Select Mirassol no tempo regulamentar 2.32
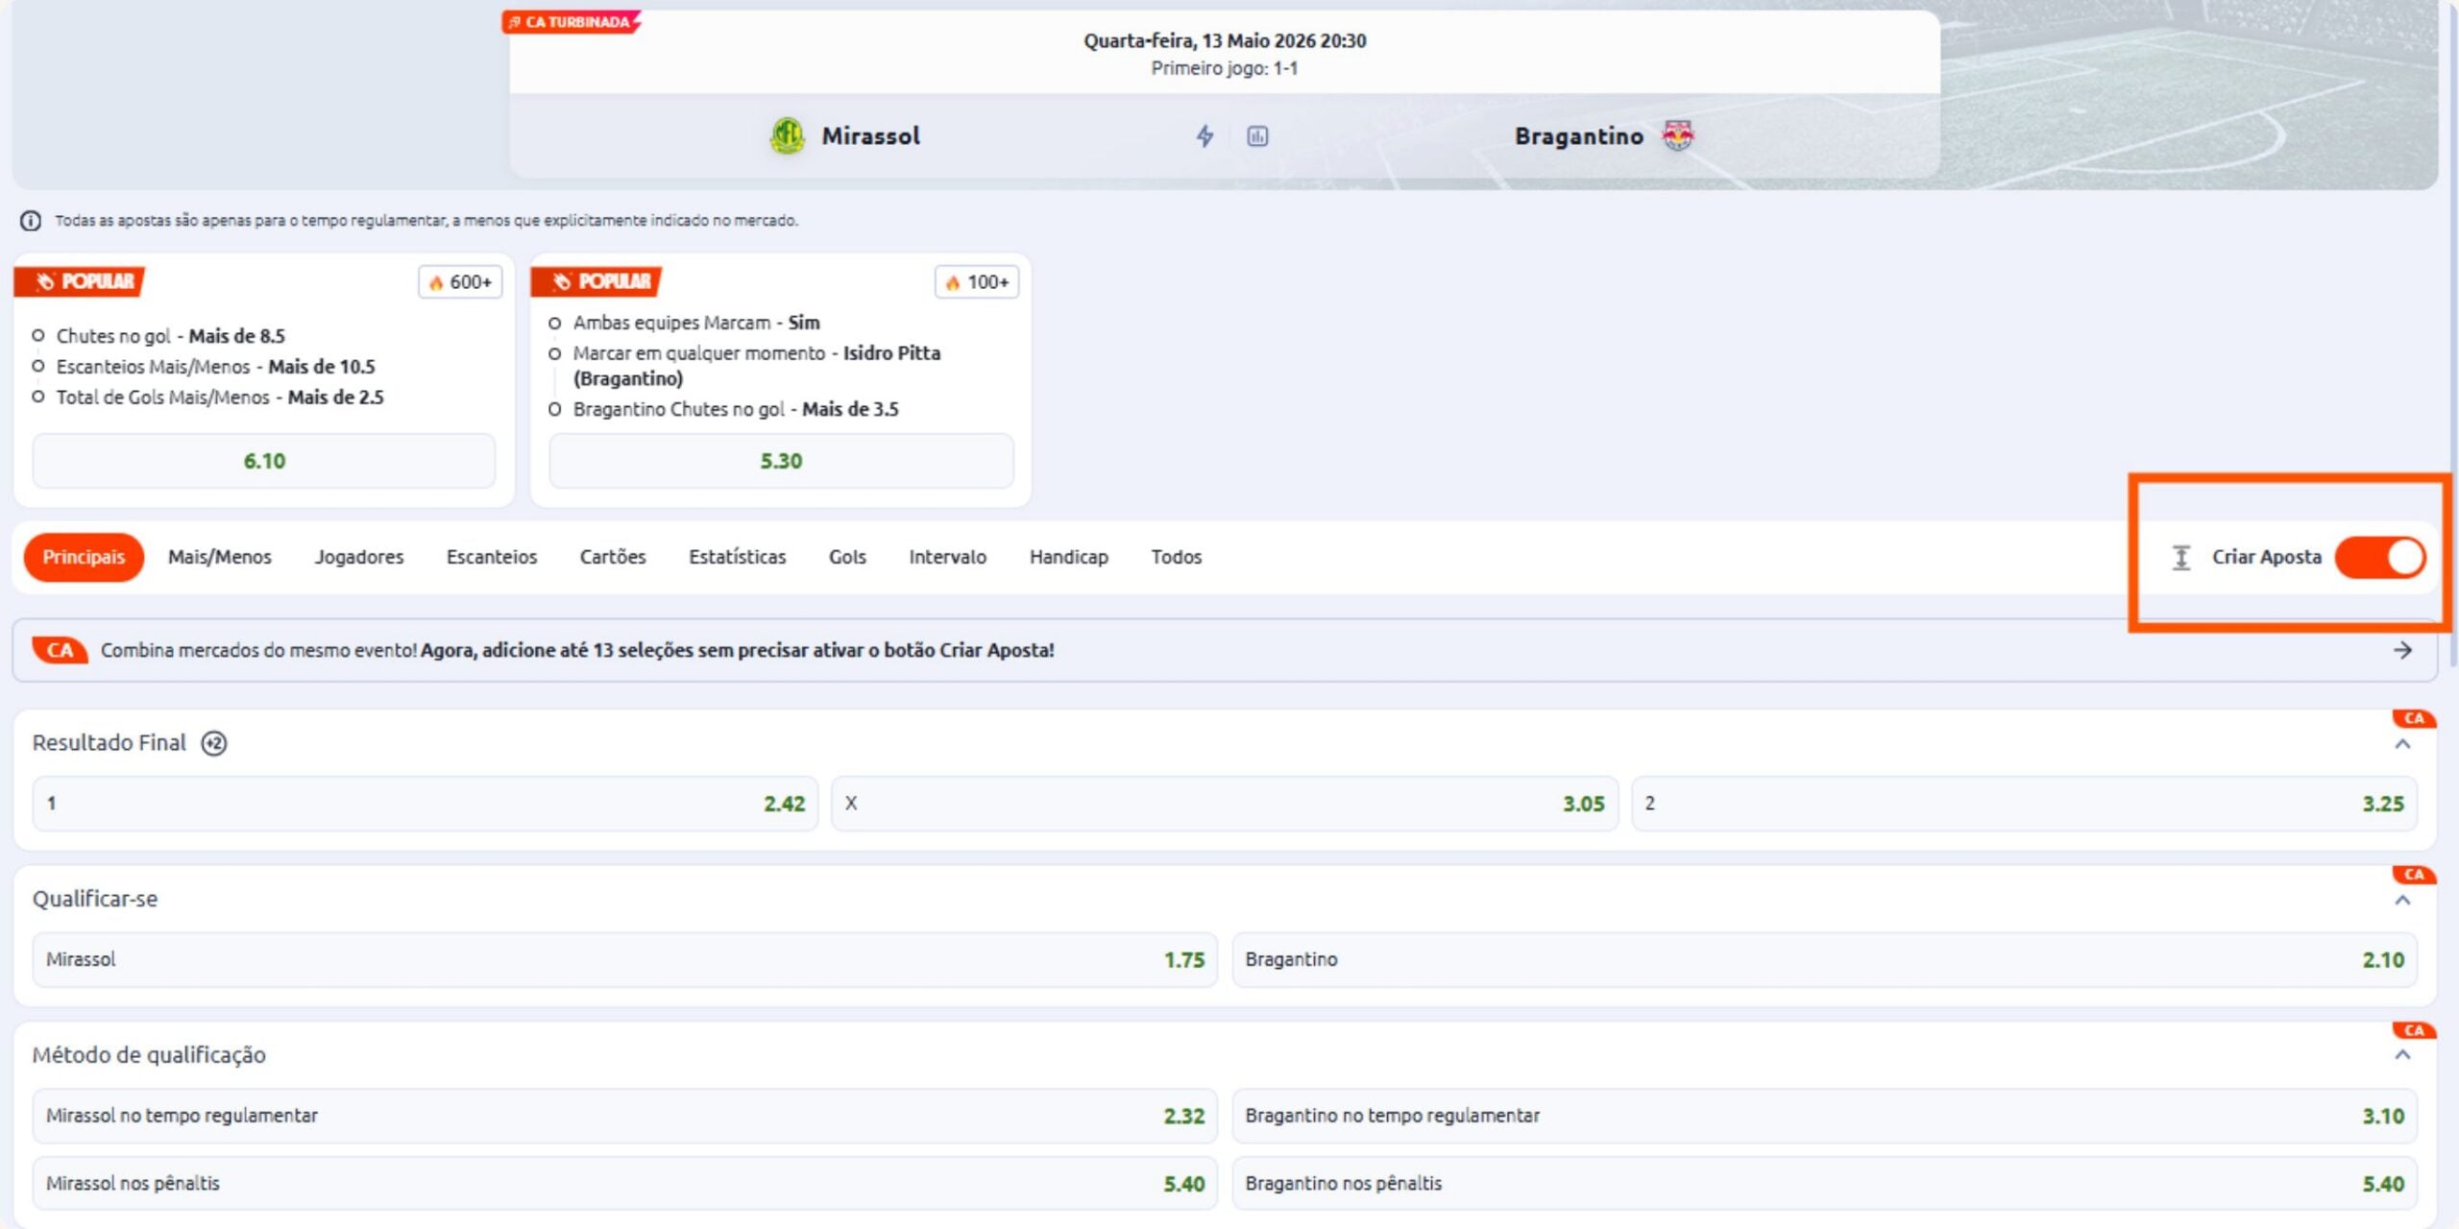Image resolution: width=2459 pixels, height=1229 pixels. click(x=625, y=1116)
